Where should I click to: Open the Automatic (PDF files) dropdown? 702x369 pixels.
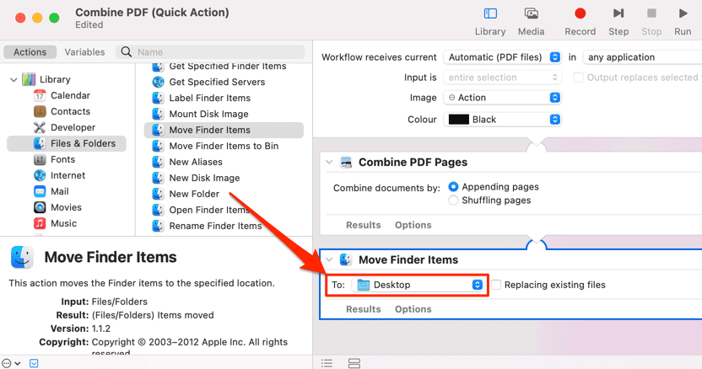(x=503, y=57)
